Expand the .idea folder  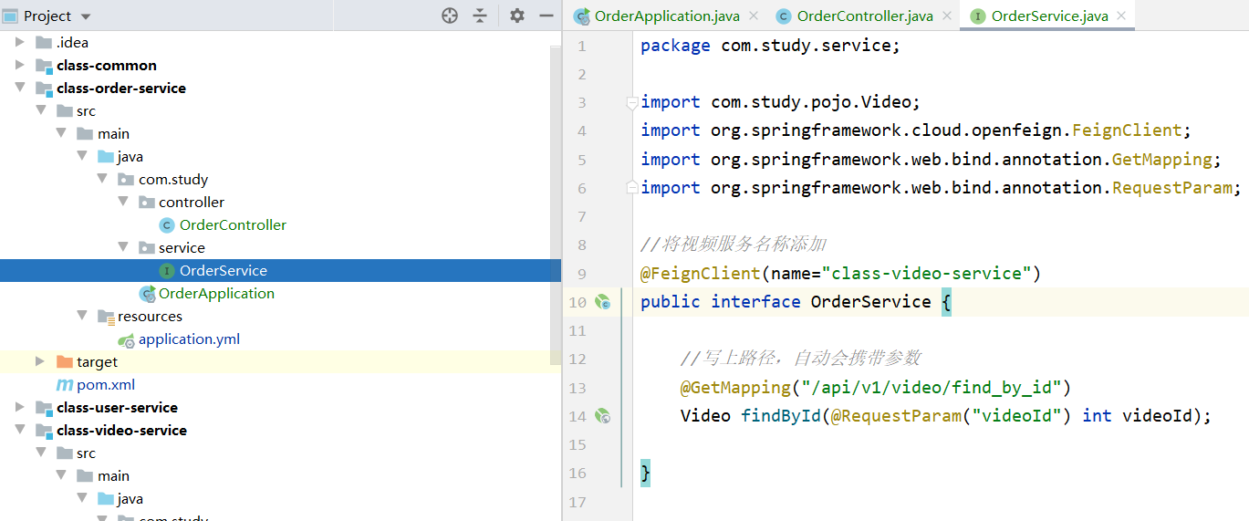[20, 42]
